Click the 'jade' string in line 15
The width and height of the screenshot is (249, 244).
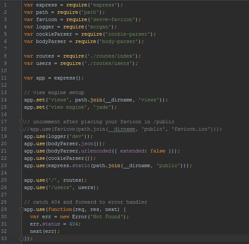click(x=102, y=107)
